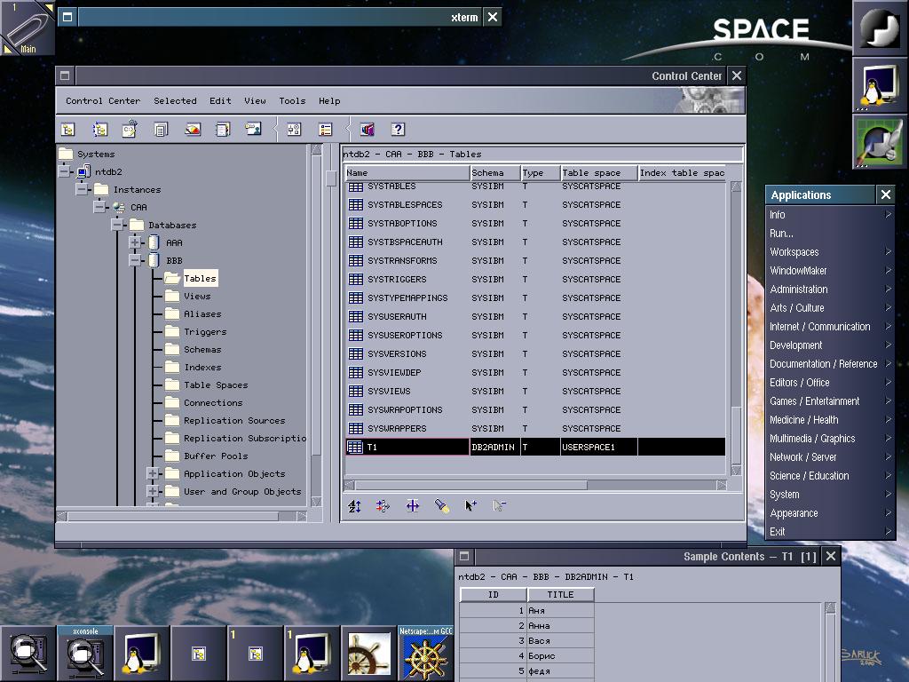Image resolution: width=909 pixels, height=682 pixels.
Task: Click the Name column header
Action: [407, 173]
